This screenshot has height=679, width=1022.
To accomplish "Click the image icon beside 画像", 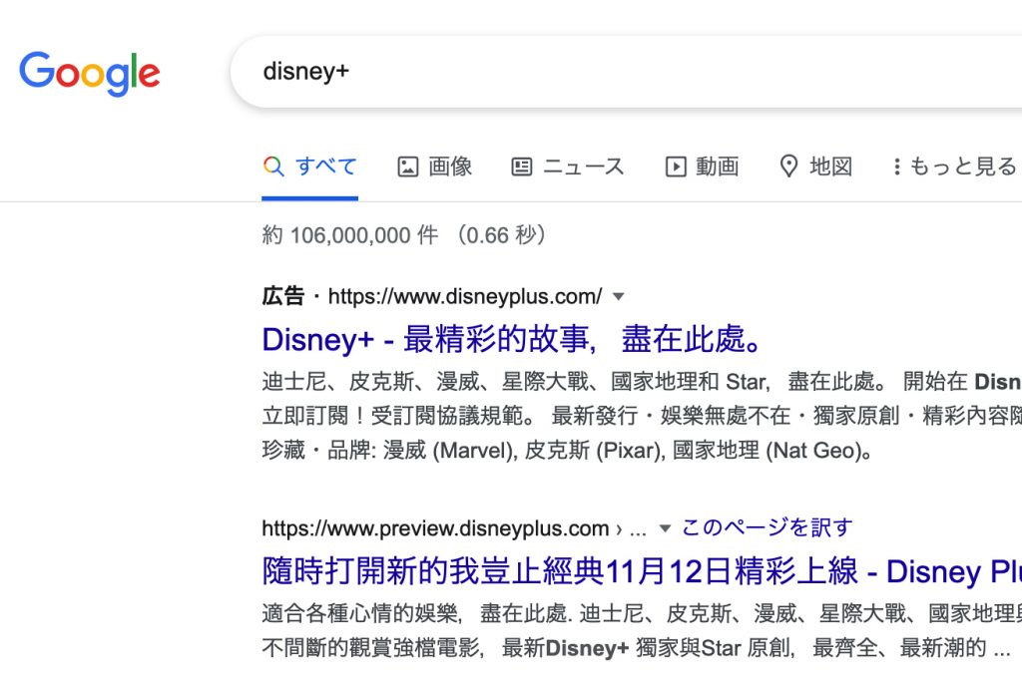I will (x=408, y=168).
